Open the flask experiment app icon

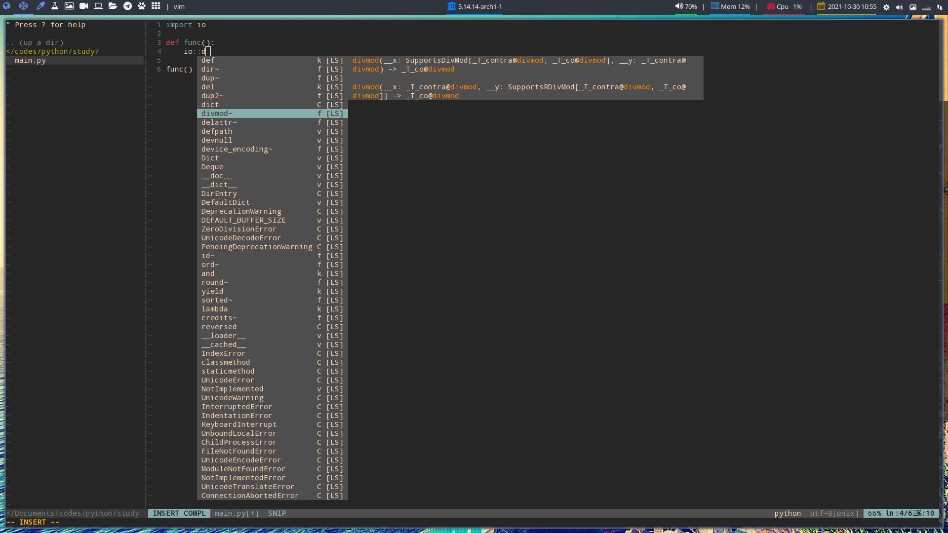[x=55, y=6]
